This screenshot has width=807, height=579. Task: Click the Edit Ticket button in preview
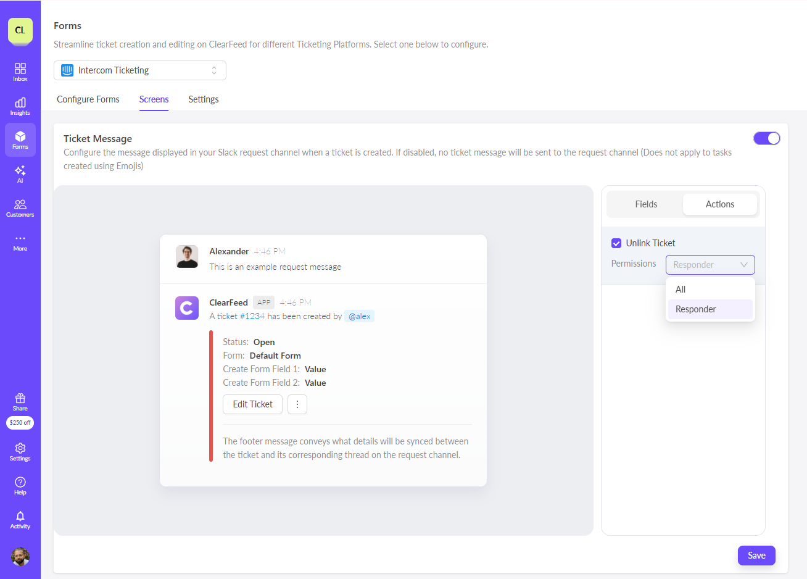[x=252, y=404]
